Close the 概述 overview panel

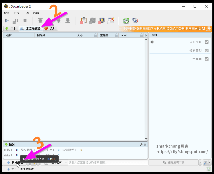pos(145,145)
